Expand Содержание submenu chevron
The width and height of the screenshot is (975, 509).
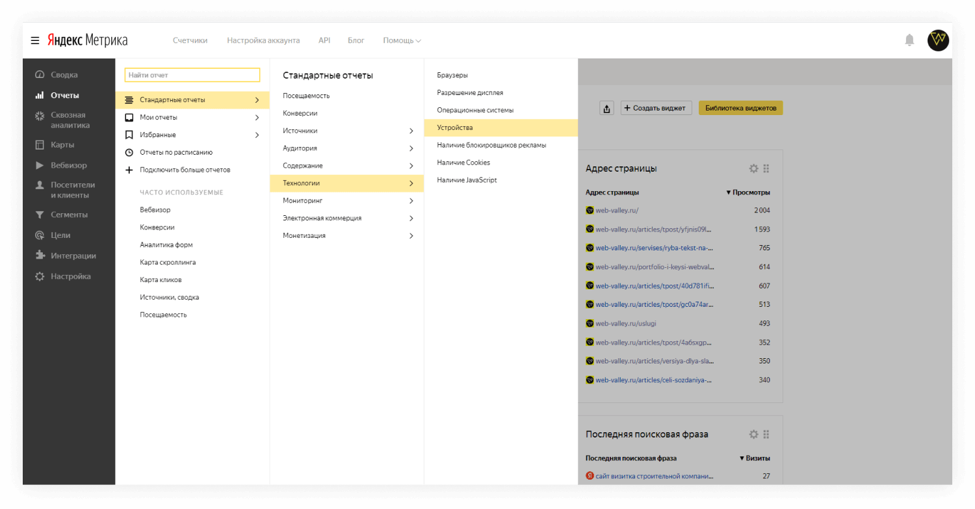[411, 166]
